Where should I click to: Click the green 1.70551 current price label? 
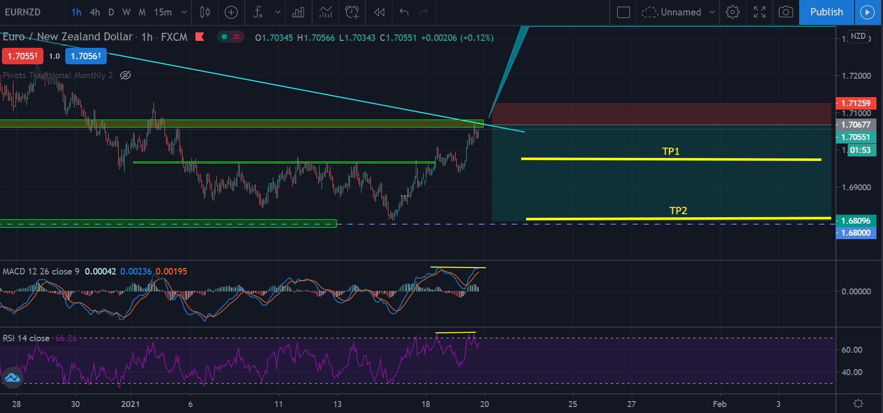click(x=856, y=137)
